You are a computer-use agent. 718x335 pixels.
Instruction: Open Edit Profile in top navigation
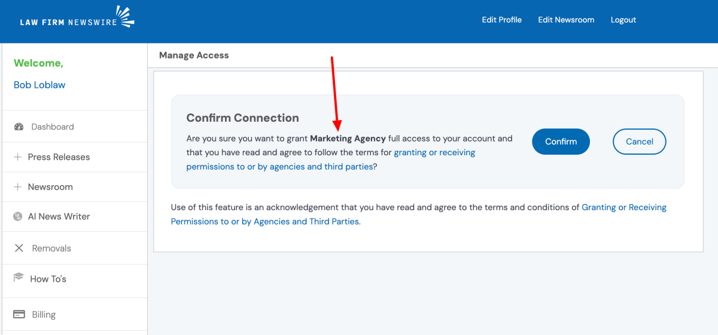[501, 20]
